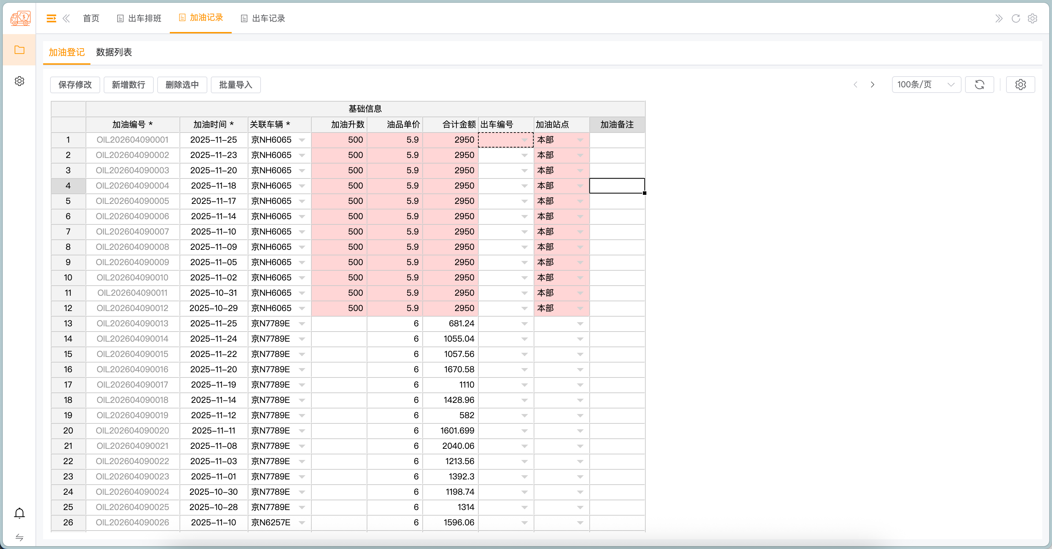Image resolution: width=1052 pixels, height=549 pixels.
Task: Open the hamburger navigation menu icon
Action: (x=51, y=18)
